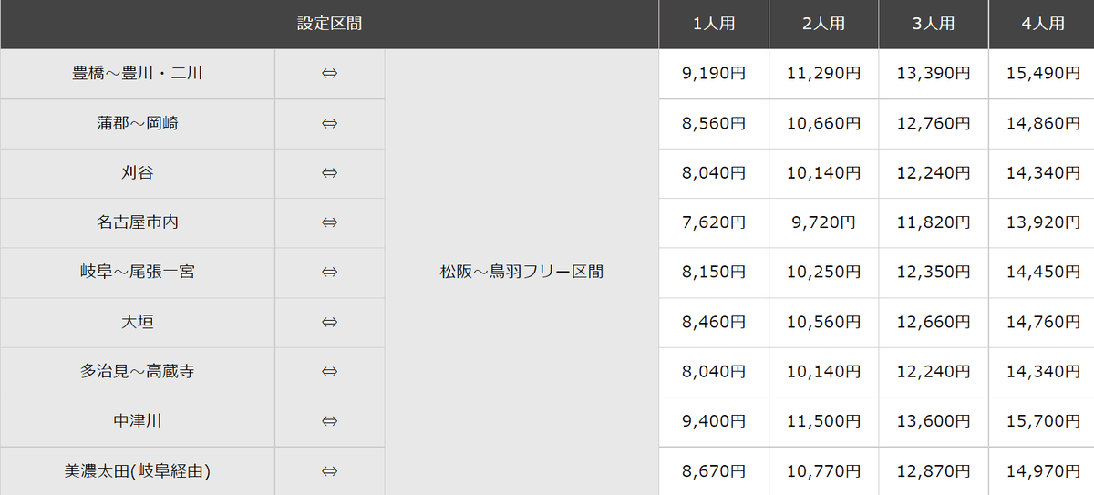Click the ⇔ arrow in the 美濃太田(岐阜経由) row

click(329, 471)
